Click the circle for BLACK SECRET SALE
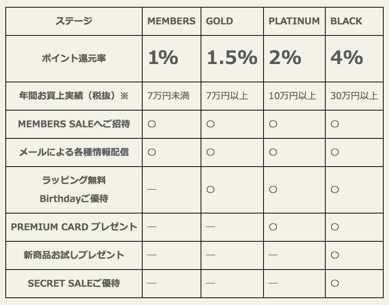 coord(335,283)
